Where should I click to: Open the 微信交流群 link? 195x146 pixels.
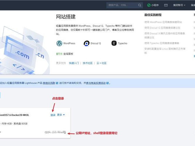[49, 83]
